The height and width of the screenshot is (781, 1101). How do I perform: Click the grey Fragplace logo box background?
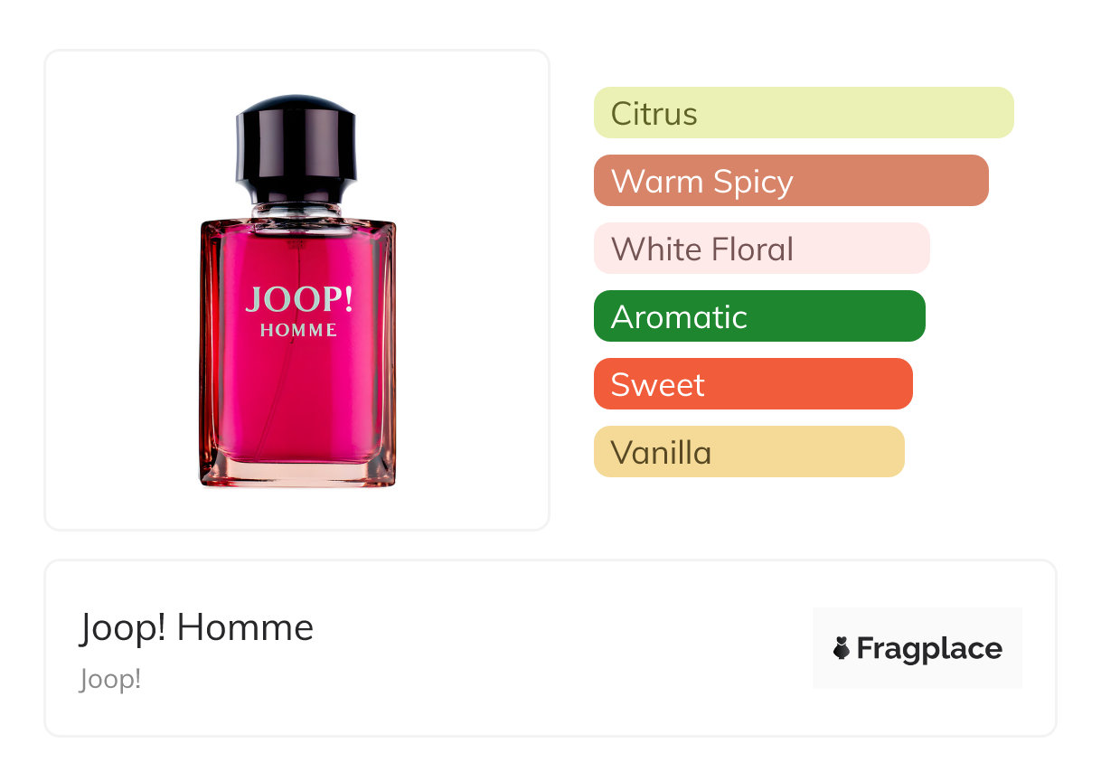917,648
